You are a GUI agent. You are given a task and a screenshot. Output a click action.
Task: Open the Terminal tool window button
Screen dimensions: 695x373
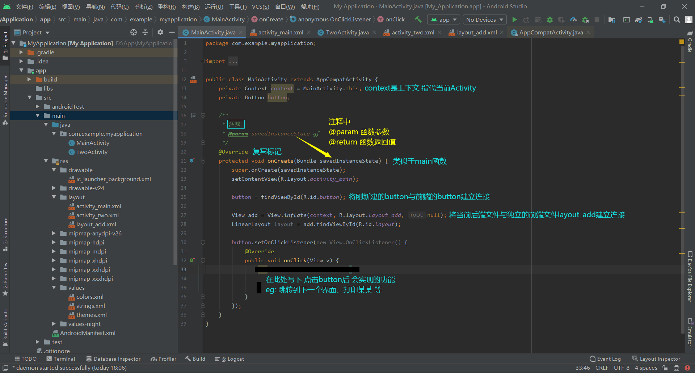[x=61, y=359]
